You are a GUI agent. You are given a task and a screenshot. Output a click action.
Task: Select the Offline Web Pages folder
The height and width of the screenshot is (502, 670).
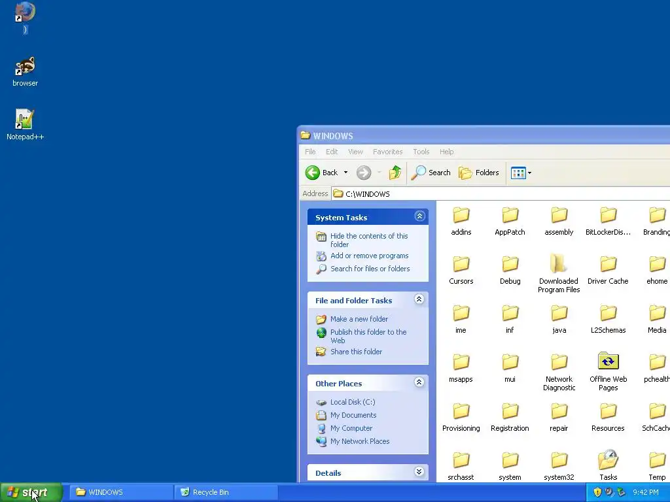[x=608, y=371]
